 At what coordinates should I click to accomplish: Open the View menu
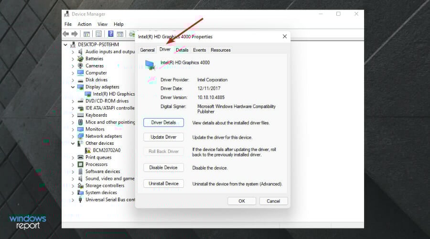point(103,24)
